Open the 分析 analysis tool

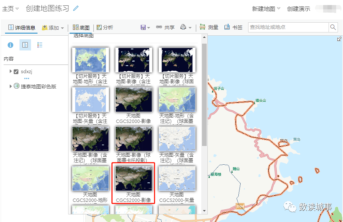coord(105,27)
